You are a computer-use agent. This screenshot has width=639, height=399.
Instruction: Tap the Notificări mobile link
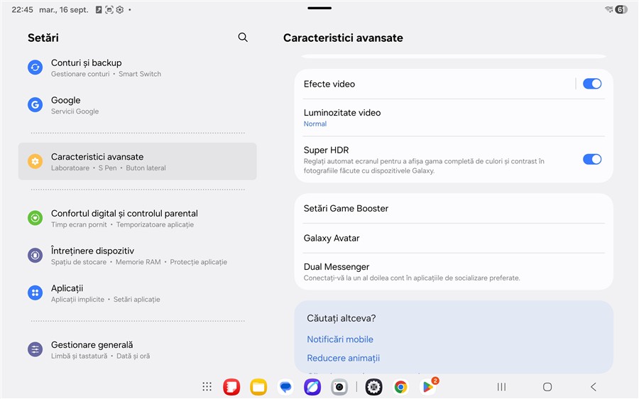[x=340, y=339]
